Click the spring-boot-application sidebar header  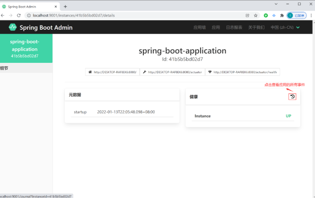pyautogui.click(x=26, y=48)
